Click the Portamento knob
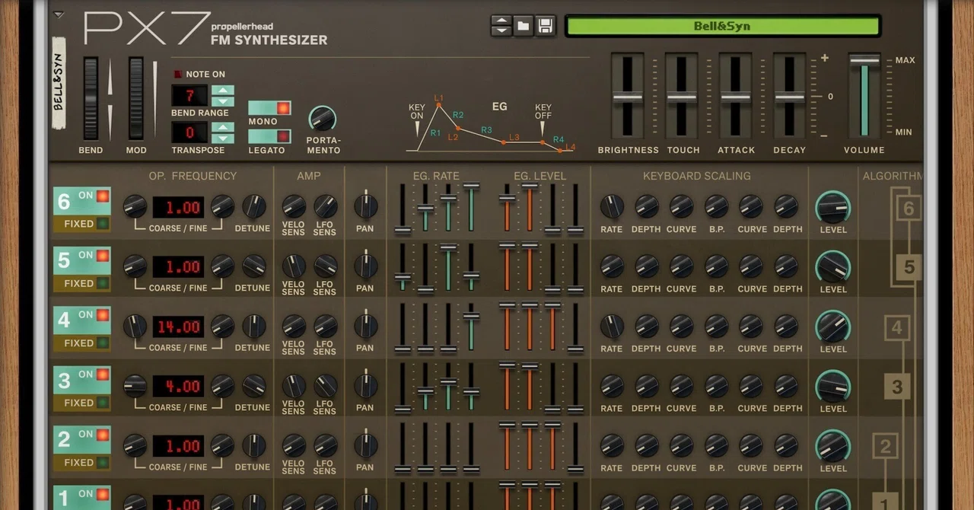Image resolution: width=974 pixels, height=510 pixels. click(323, 119)
